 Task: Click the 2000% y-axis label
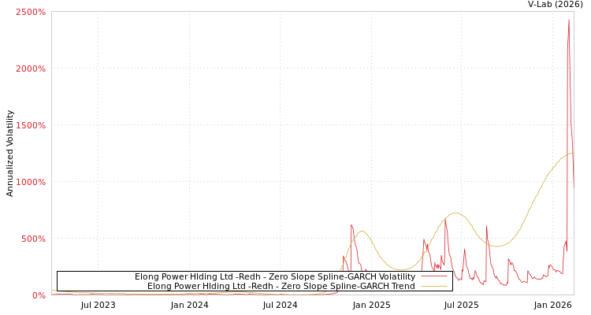coord(31,69)
